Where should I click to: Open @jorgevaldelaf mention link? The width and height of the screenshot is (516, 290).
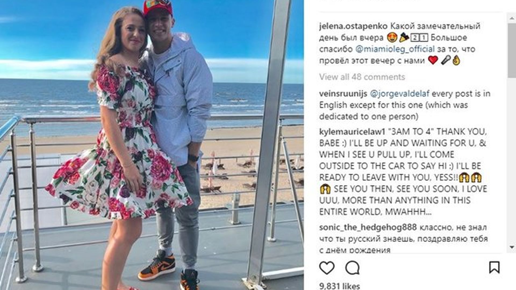[x=400, y=94]
